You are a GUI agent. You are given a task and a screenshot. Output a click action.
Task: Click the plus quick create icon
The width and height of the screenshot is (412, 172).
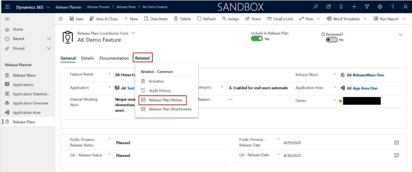coord(354,7)
